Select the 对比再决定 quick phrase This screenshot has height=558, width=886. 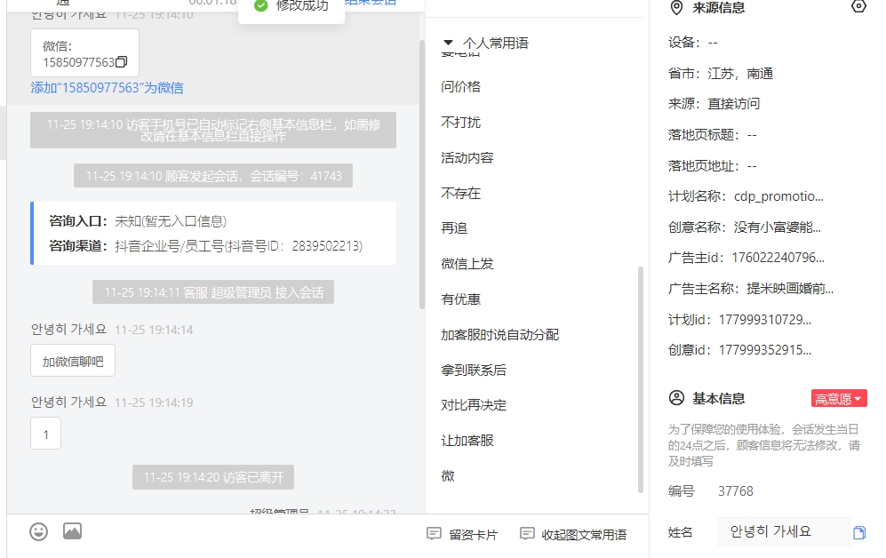coord(474,405)
